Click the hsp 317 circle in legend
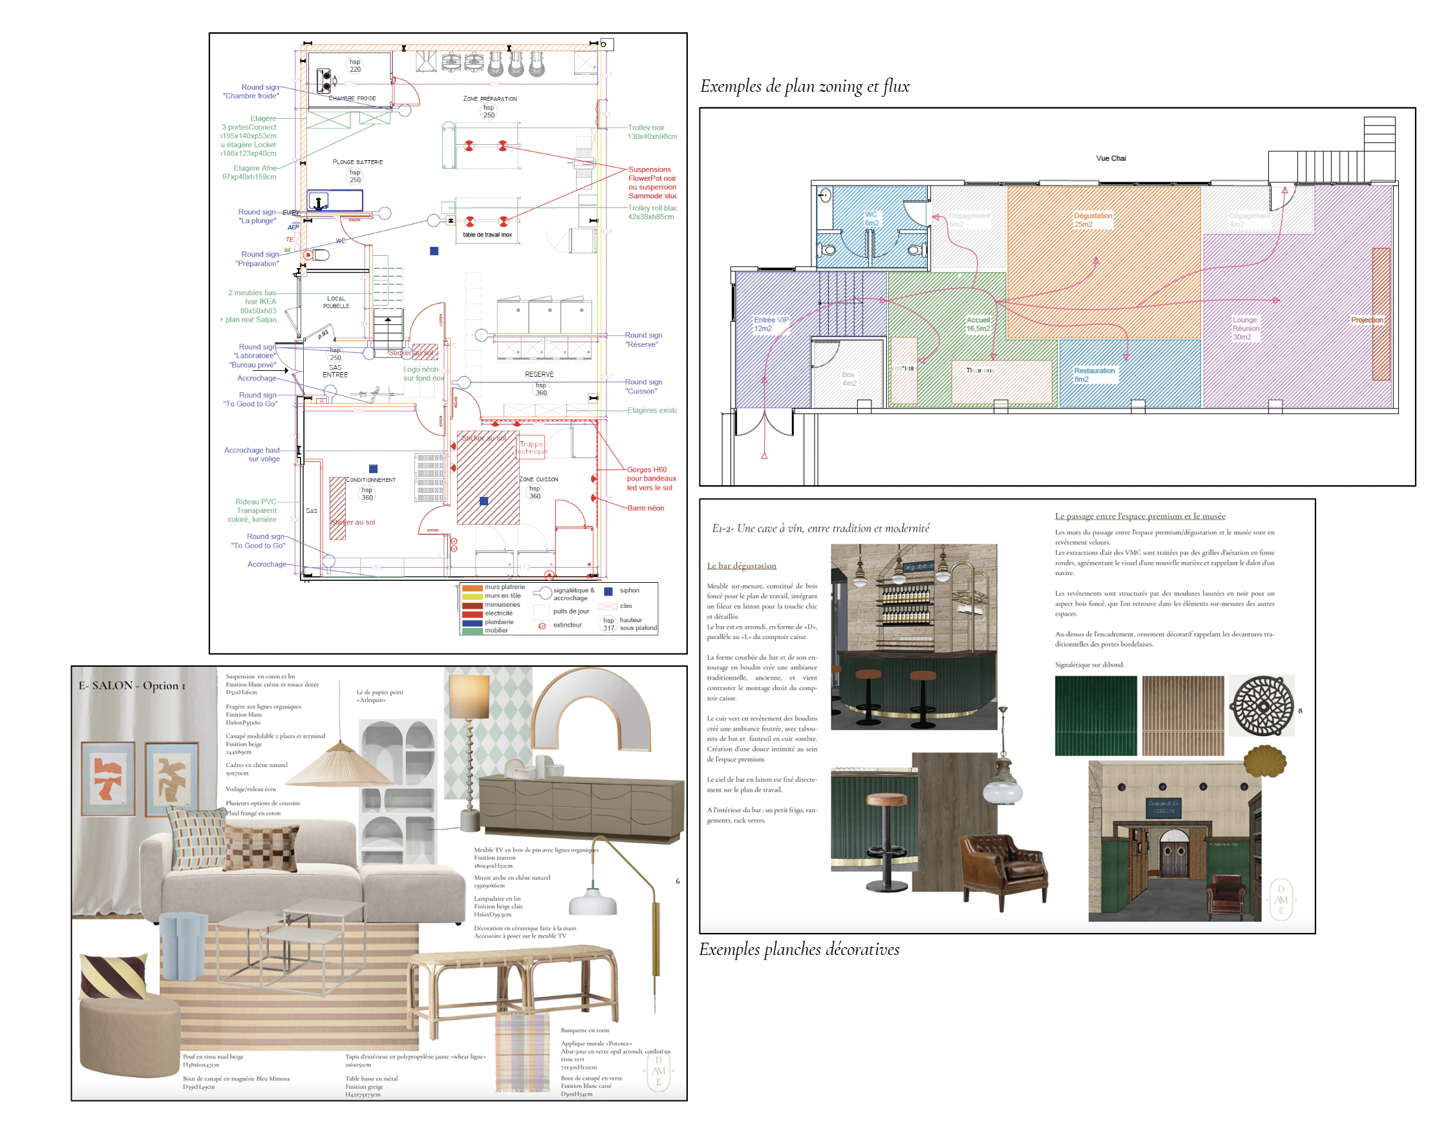Viewport: 1439px width, 1132px height. [608, 624]
